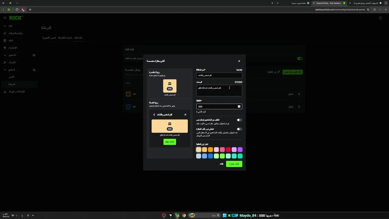Expand the studio section chevron
The height and width of the screenshot is (219, 389).
click(x=5, y=55)
